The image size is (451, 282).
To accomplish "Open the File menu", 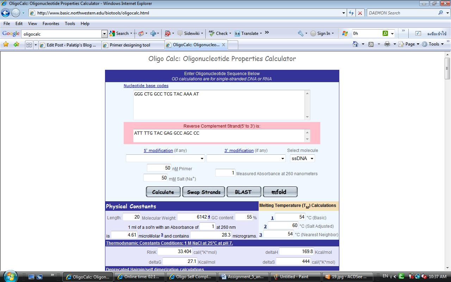I will pos(7,24).
